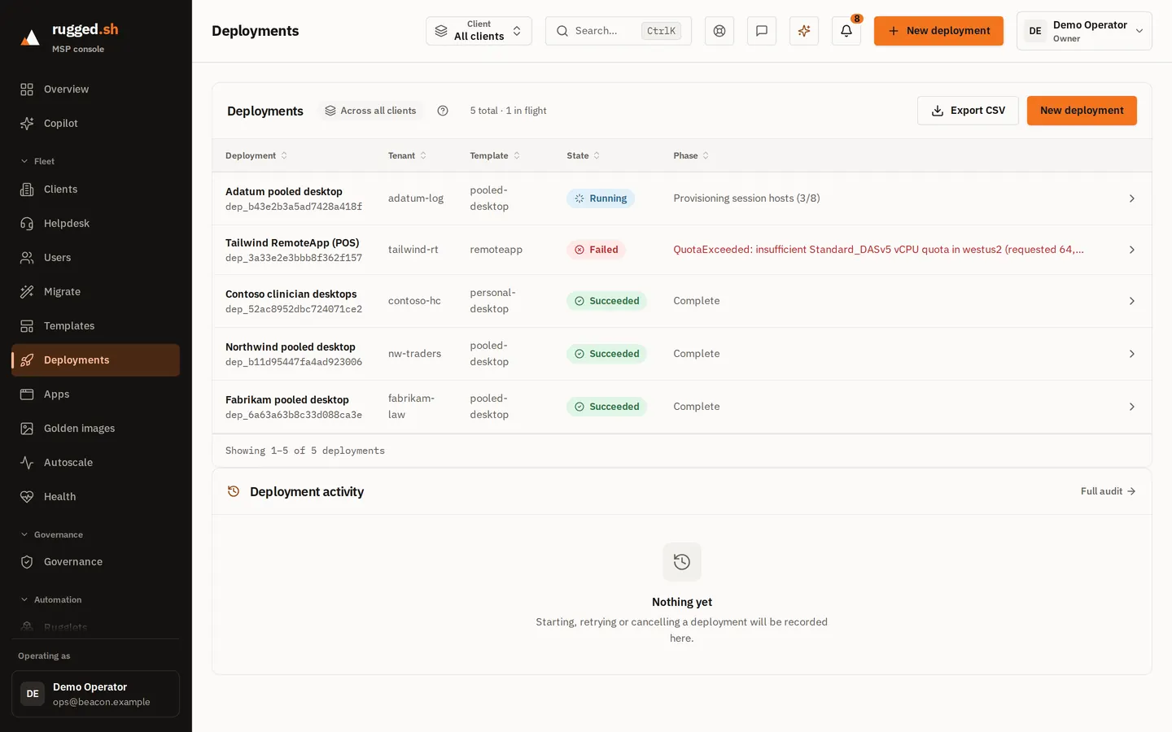This screenshot has height=732, width=1172.
Task: Open the notifications bell icon
Action: 846,31
